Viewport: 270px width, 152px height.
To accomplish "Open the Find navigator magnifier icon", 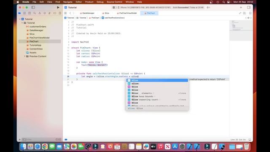I will (35, 13).
